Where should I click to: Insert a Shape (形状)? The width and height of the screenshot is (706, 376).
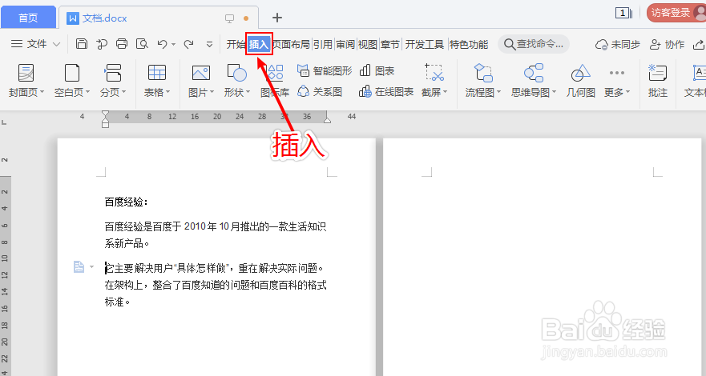click(237, 81)
